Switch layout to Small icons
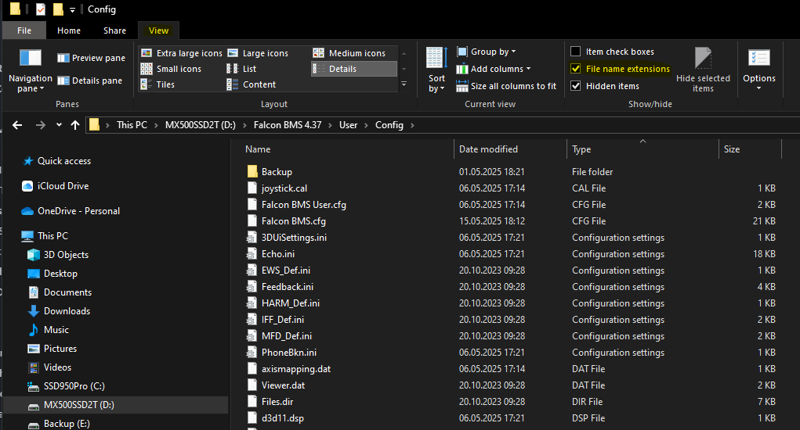 coord(171,69)
